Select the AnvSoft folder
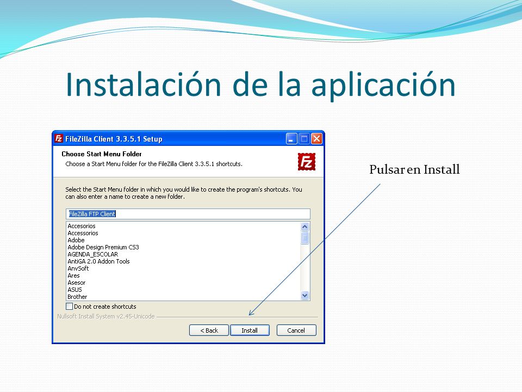 tap(78, 268)
